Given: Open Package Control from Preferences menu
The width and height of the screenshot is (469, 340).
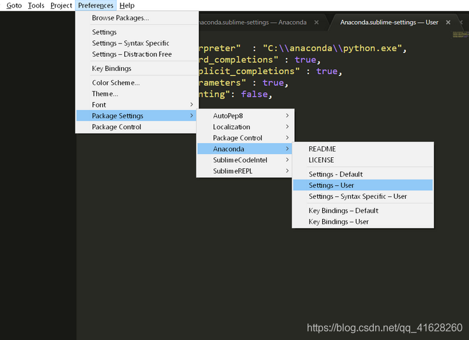Looking at the screenshot, I should click(137, 127).
